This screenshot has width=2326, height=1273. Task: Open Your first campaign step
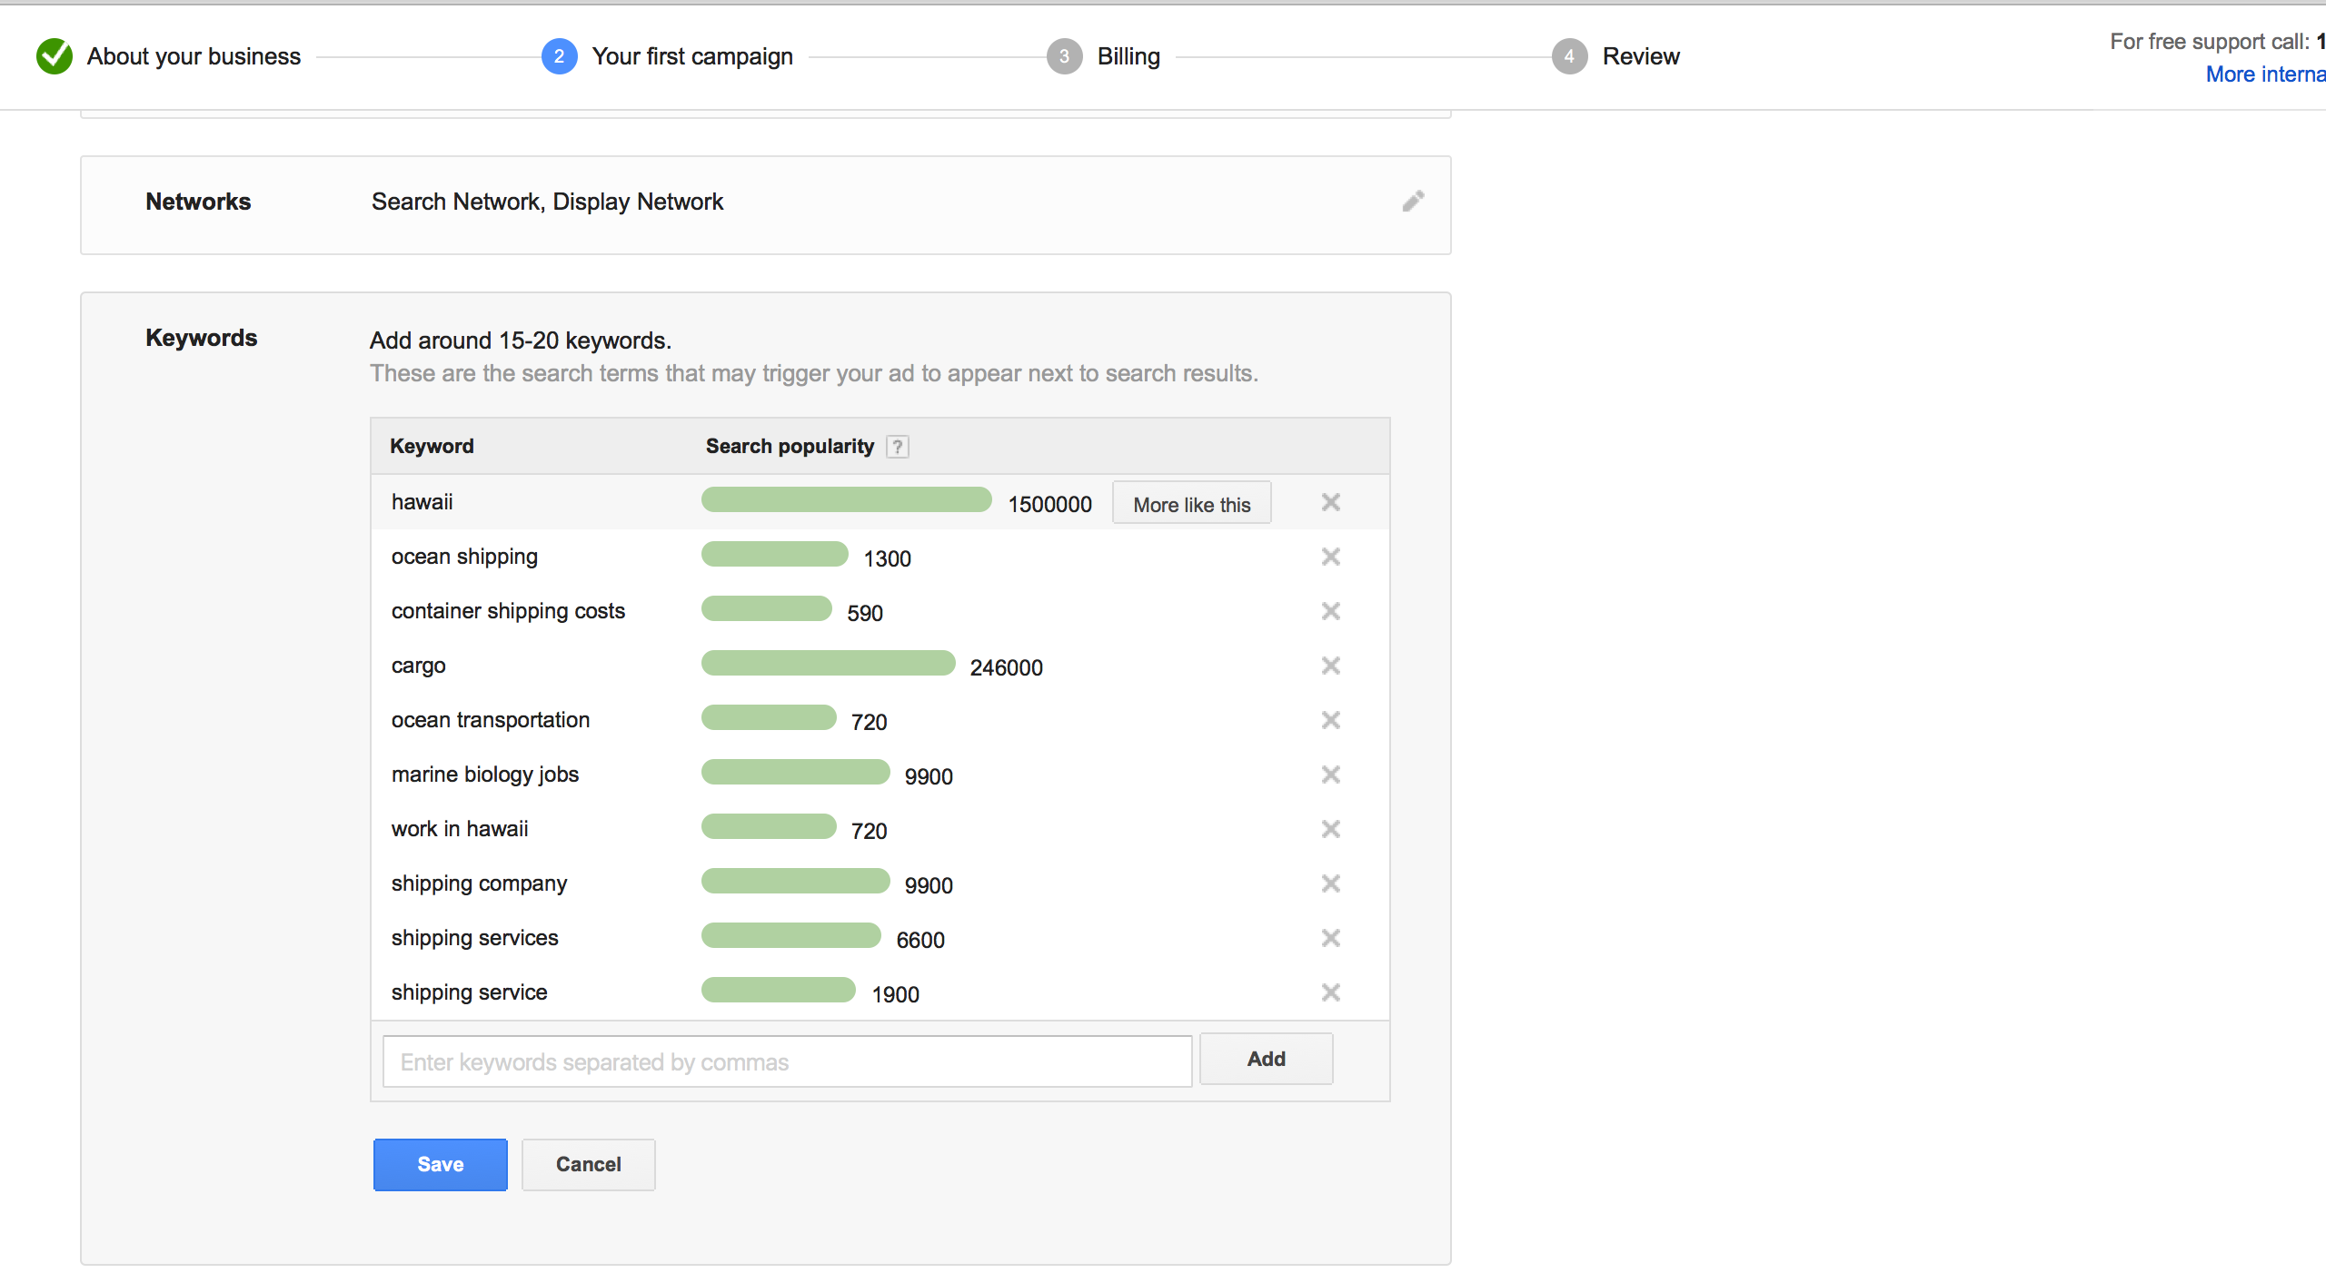pyautogui.click(x=692, y=56)
